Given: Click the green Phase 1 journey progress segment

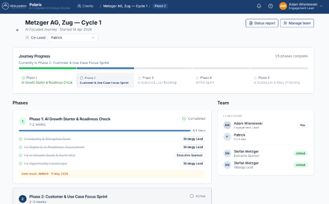Looking at the screenshot, I should pos(47,68).
